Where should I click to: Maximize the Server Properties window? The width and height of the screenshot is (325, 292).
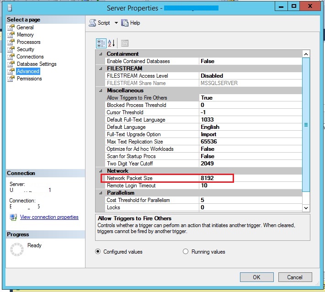tap(293, 6)
